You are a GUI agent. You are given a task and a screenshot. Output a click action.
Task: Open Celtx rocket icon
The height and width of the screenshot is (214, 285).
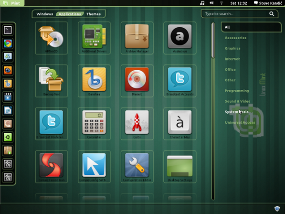click(137, 124)
